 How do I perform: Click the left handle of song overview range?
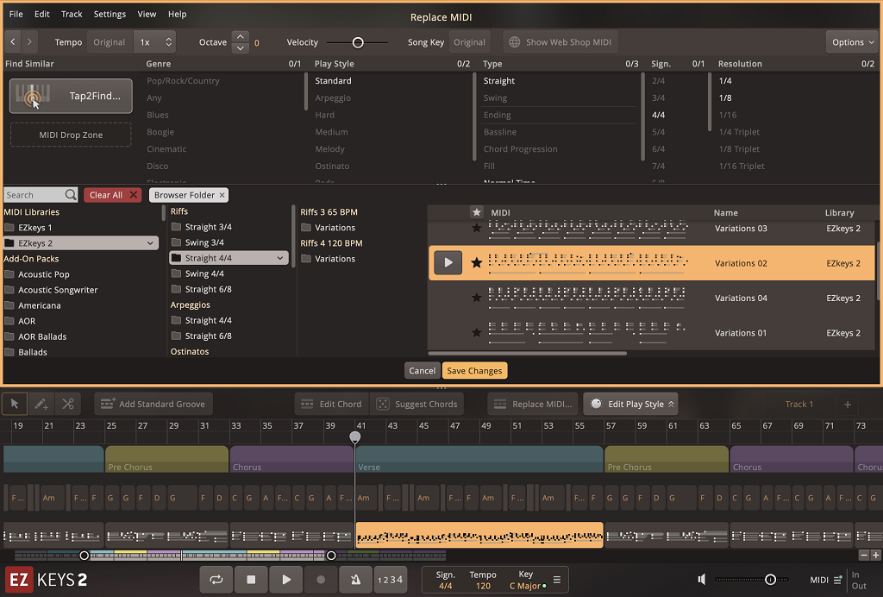click(x=84, y=556)
